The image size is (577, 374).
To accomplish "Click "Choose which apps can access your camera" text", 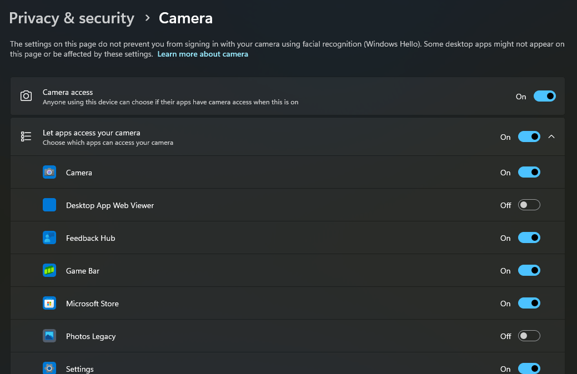I will (x=108, y=143).
